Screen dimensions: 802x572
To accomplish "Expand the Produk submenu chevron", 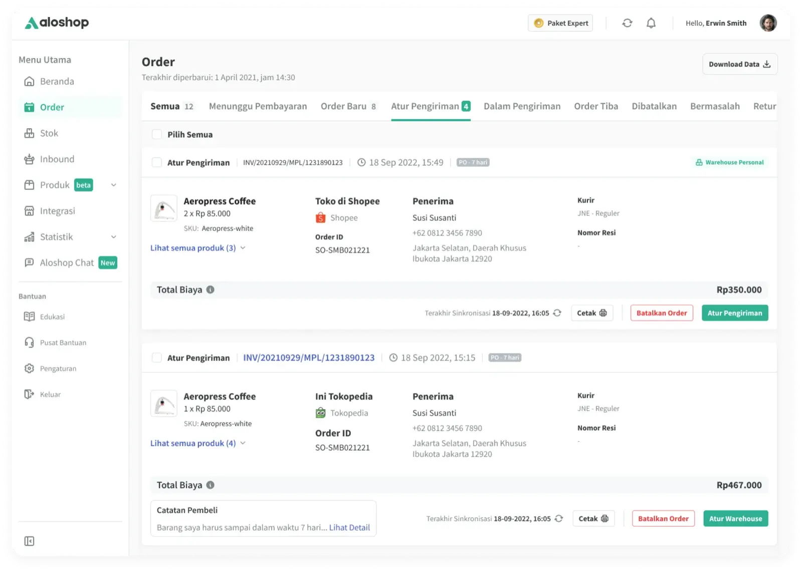I will point(114,185).
